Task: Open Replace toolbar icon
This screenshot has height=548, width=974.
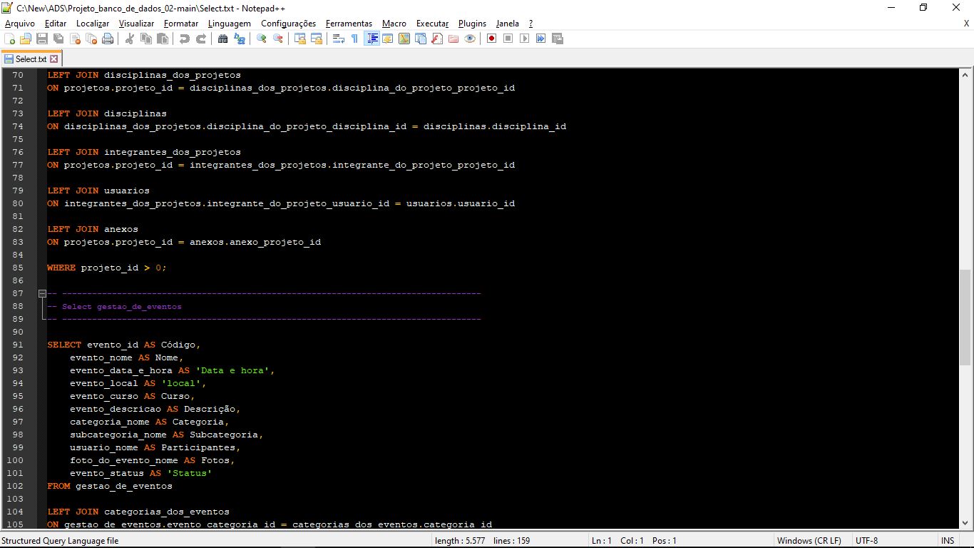Action: [240, 39]
